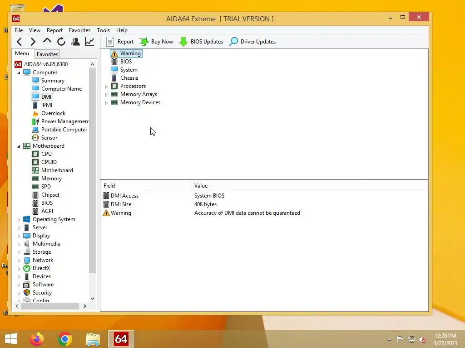Click the muted volume tray icon

422,339
